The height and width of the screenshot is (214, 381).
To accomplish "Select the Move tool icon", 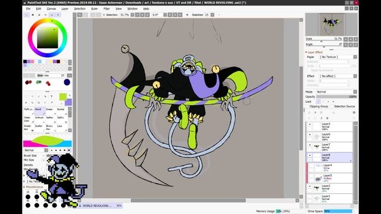I will (26, 102).
